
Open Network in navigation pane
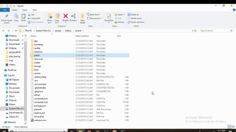(10, 122)
